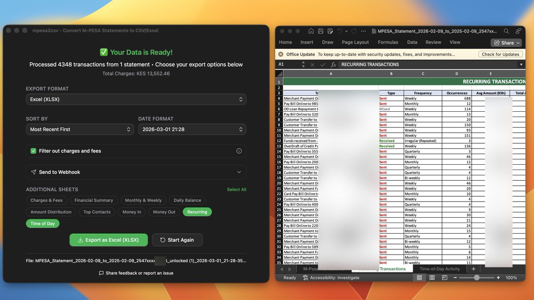The width and height of the screenshot is (534, 300).
Task: Open the Review ribbon tab
Action: click(433, 42)
